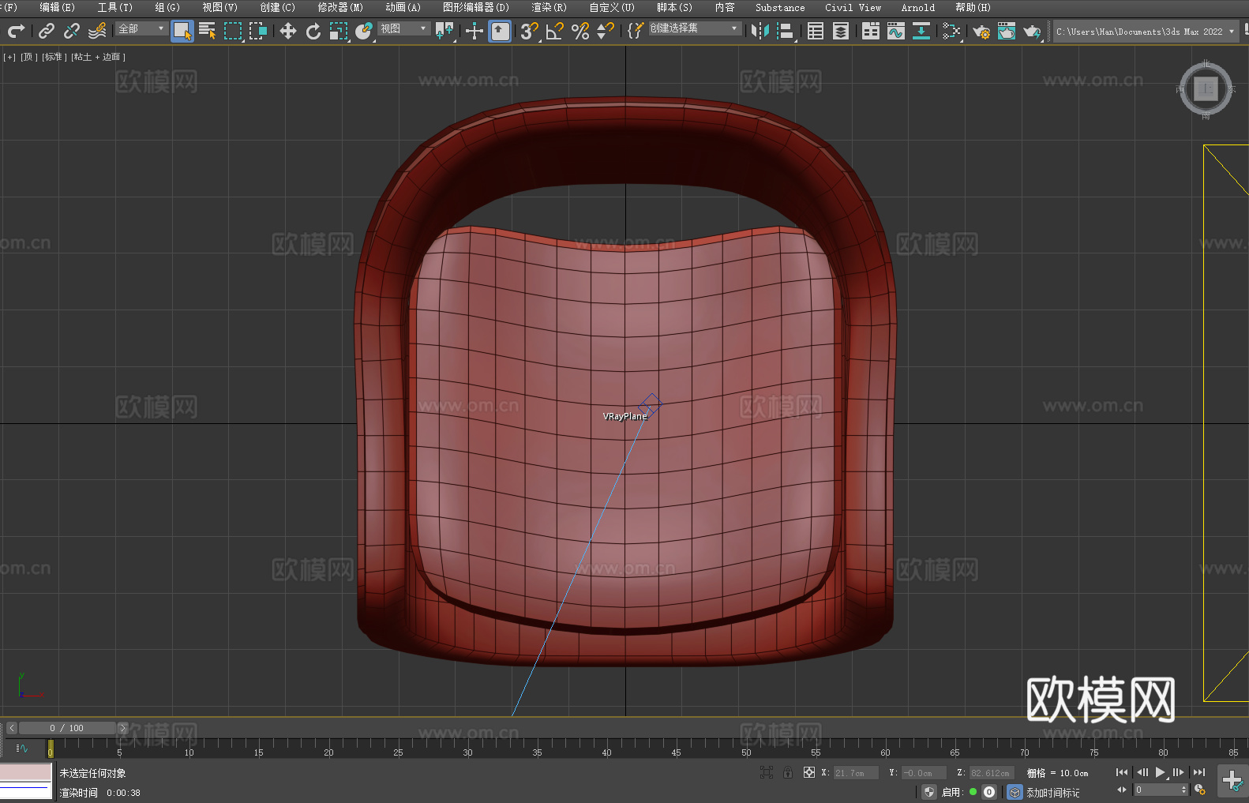Toggle Absolute/Offset transform type-in mode
The width and height of the screenshot is (1249, 803).
[x=808, y=772]
